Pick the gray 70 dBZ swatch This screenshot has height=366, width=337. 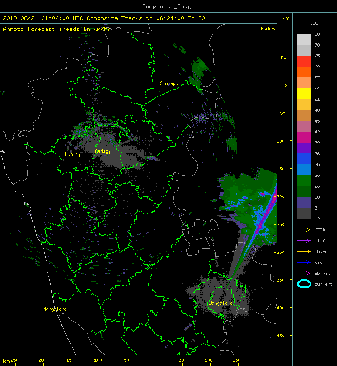pos(304,50)
